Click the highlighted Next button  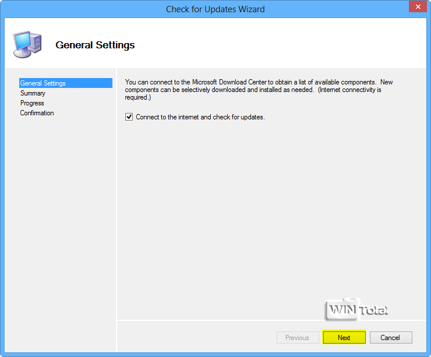pyautogui.click(x=344, y=337)
